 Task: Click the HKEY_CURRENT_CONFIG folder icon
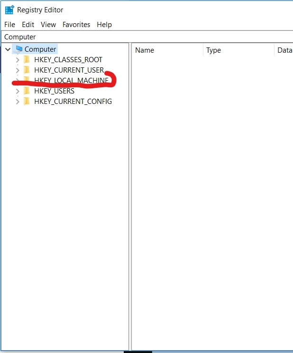(27, 102)
